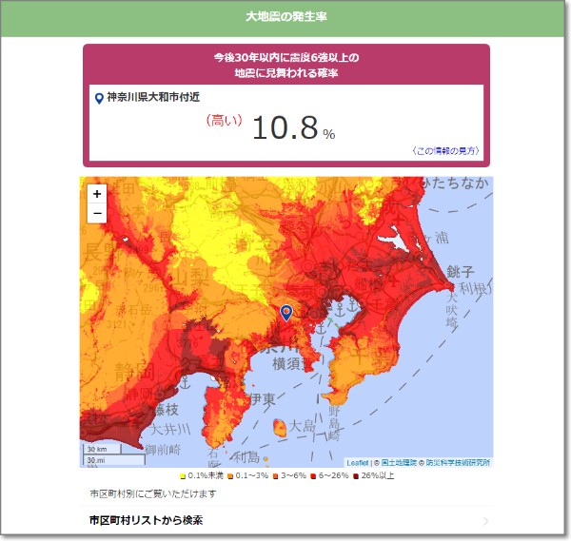Select the 市区町村リストから検索 row label

[146, 520]
